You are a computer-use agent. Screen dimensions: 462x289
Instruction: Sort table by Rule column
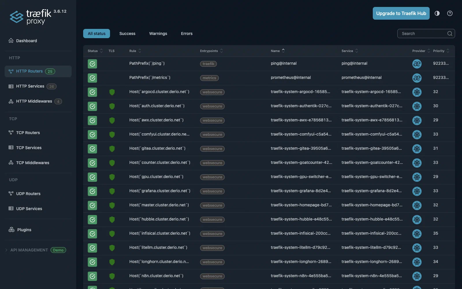pyautogui.click(x=135, y=51)
